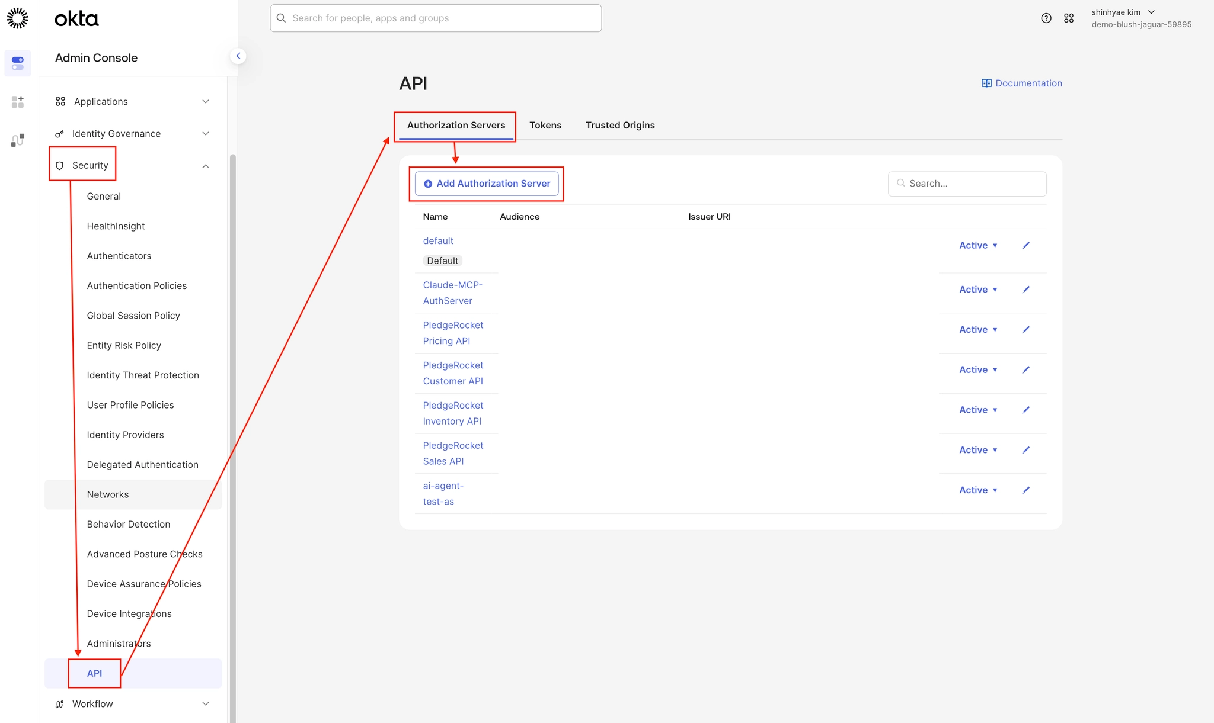Expand the Identity Governance chevron

tap(206, 134)
